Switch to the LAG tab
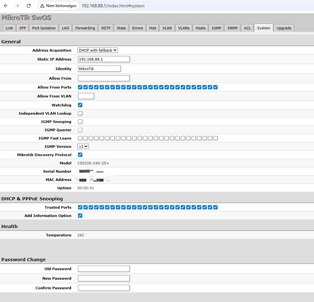 [66, 28]
